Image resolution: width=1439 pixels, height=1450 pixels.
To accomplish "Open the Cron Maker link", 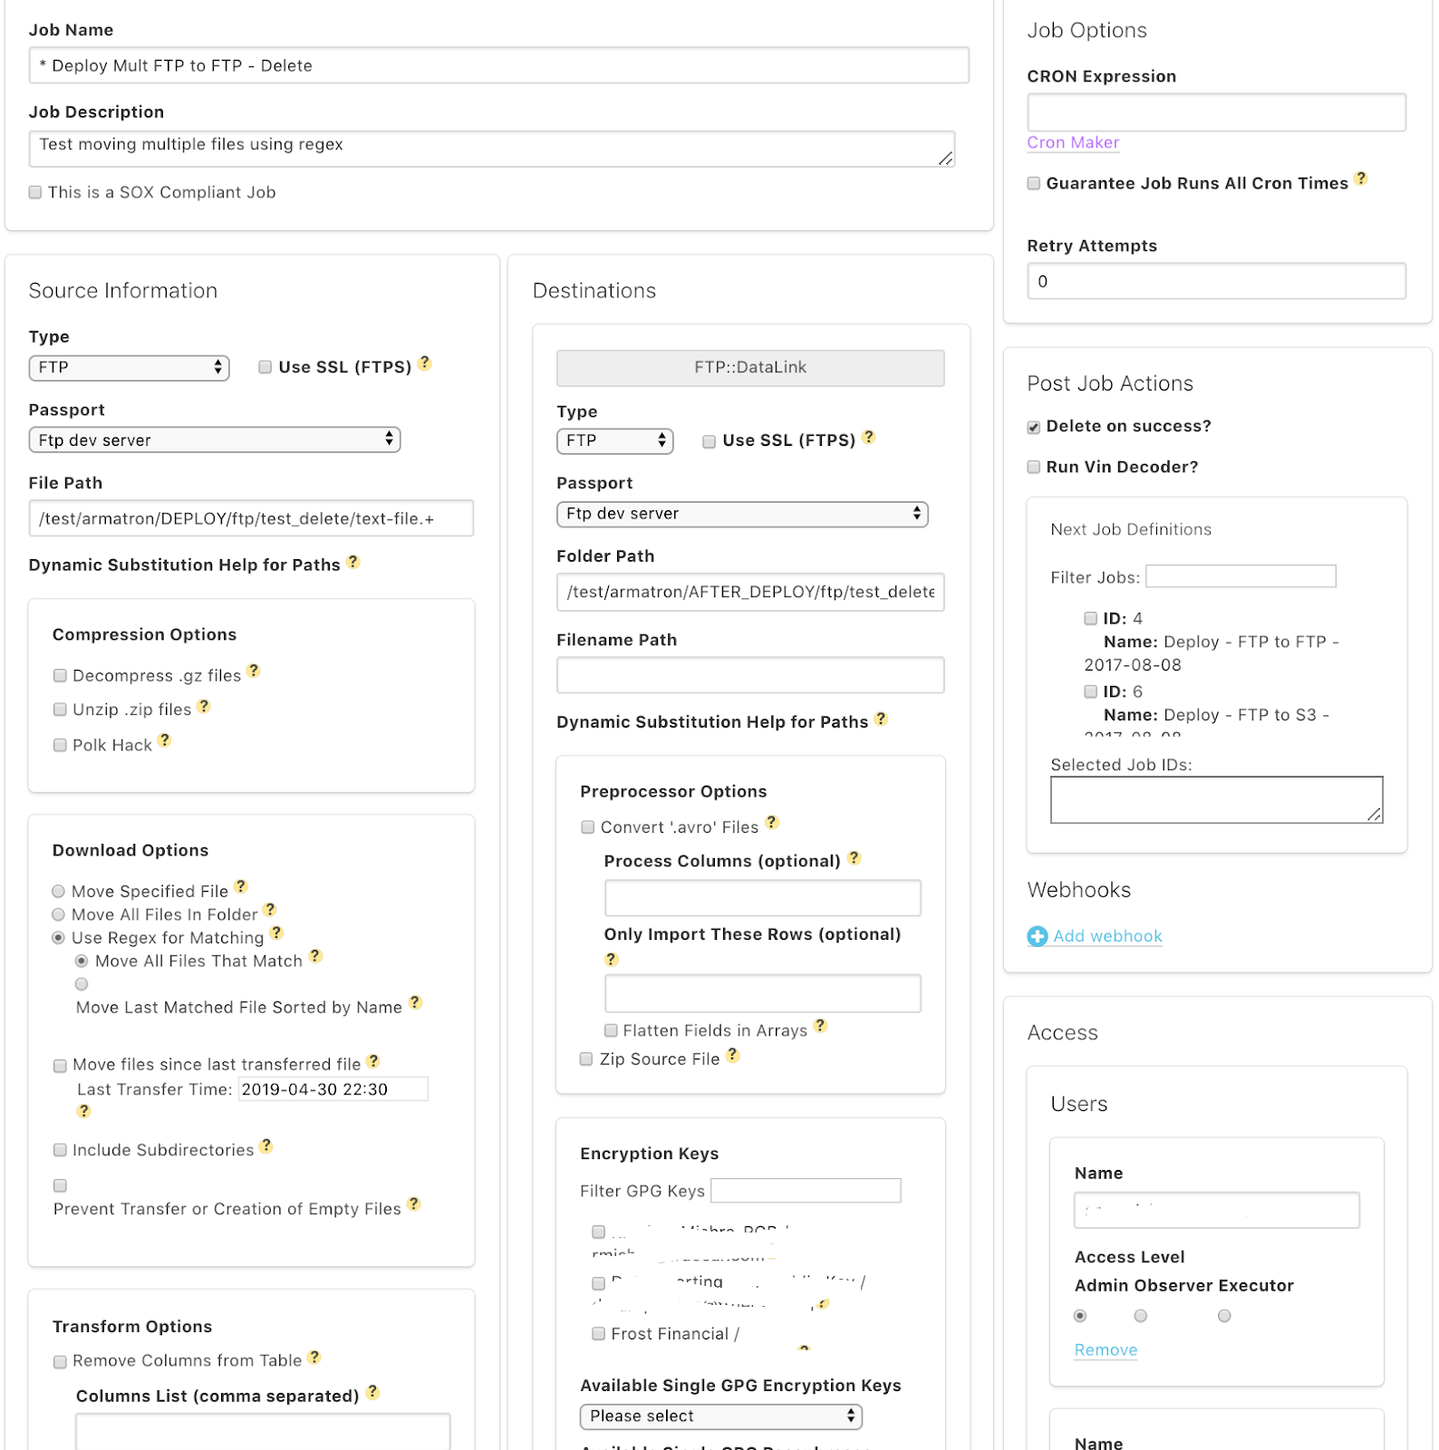I will pos(1072,142).
